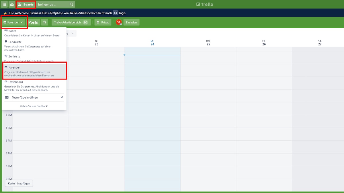Click the lock icon on the Privat button
344x193 pixels.
point(98,22)
